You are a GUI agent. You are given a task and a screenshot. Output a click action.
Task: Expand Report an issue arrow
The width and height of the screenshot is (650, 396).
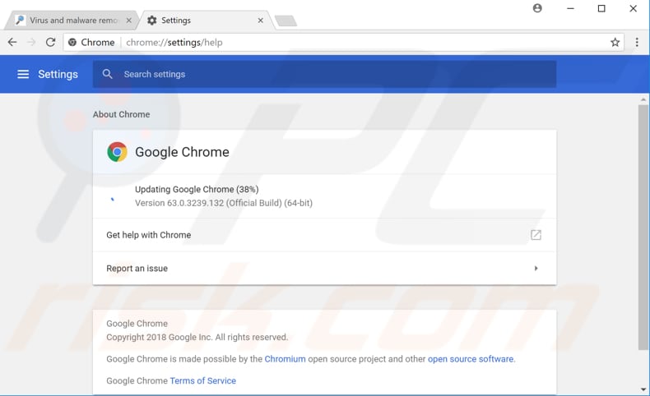click(x=536, y=268)
